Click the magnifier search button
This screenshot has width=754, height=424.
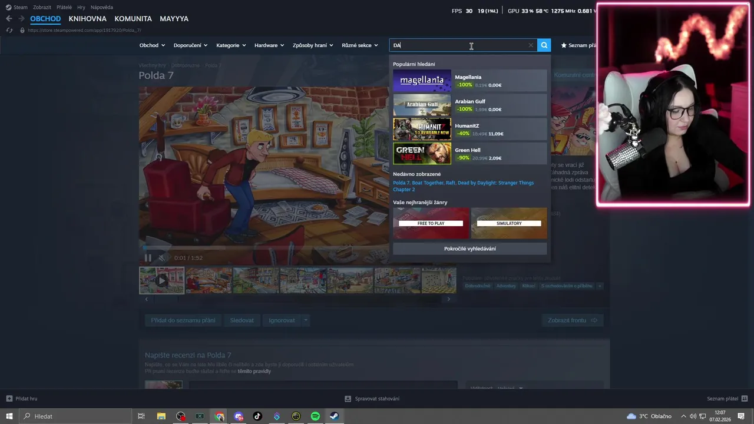click(x=544, y=45)
